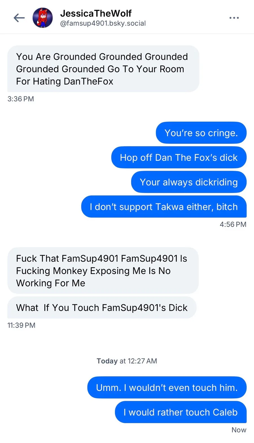Select the "Fucking Monkey Exposing Me" message
254x443 pixels.
[x=103, y=271]
